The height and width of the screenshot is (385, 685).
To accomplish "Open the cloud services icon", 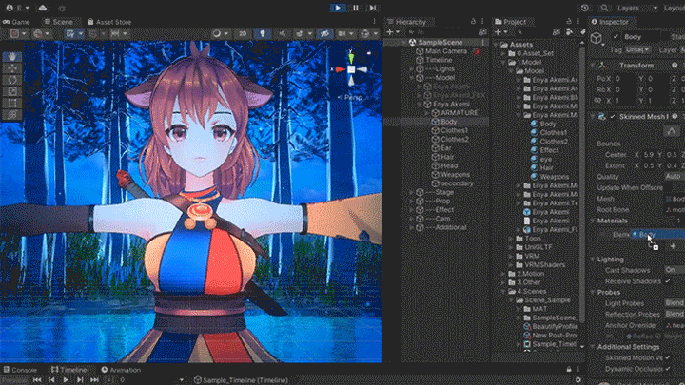I will coord(43,8).
